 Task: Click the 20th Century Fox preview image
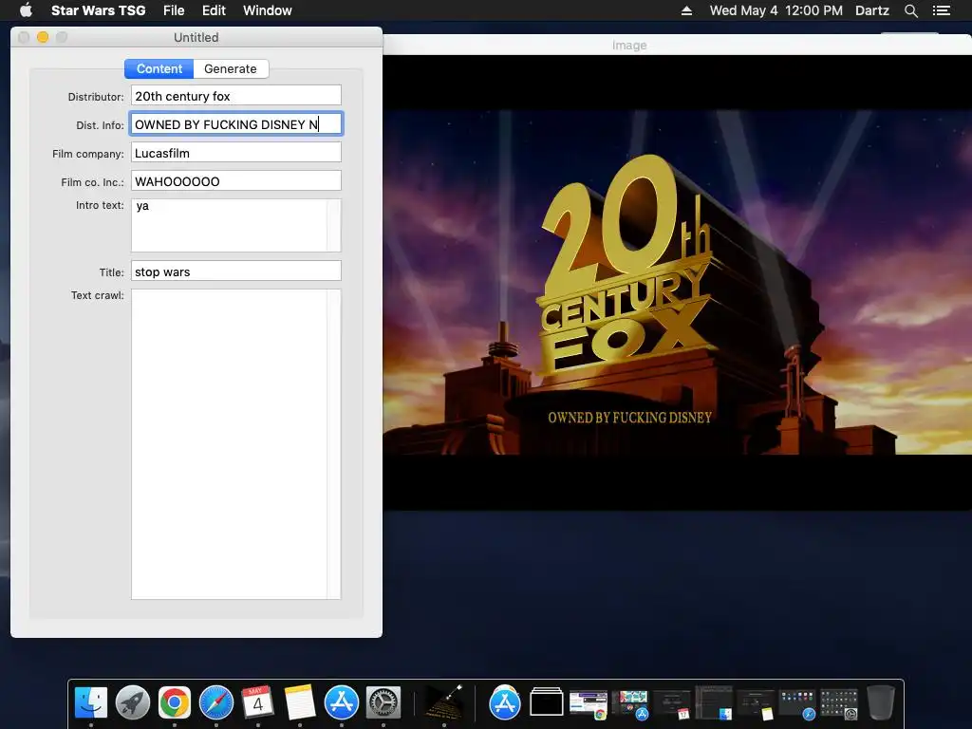677,283
